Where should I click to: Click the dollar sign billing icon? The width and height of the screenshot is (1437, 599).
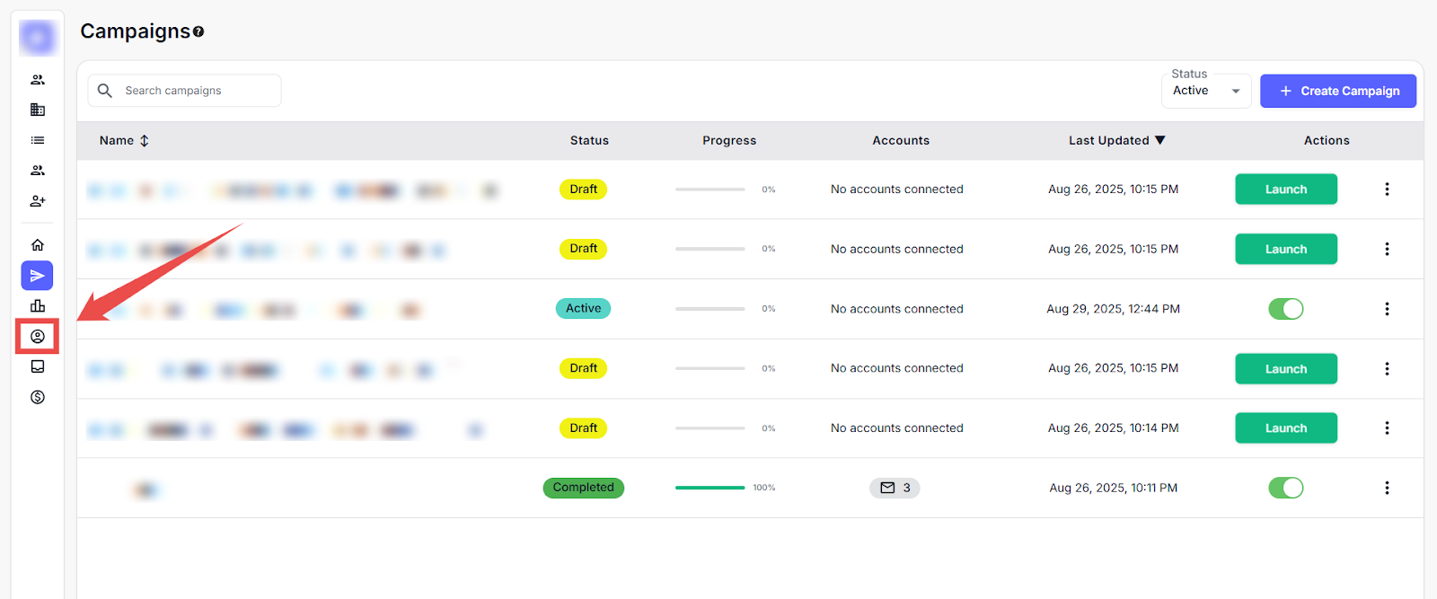click(37, 397)
